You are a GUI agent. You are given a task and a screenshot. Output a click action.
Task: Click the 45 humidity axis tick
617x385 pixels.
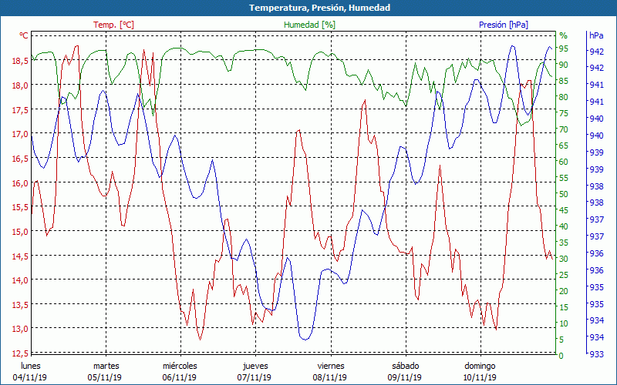coord(564,210)
